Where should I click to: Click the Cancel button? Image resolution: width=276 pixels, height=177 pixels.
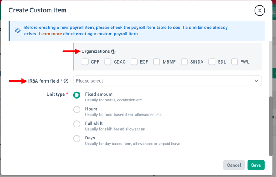(234, 165)
